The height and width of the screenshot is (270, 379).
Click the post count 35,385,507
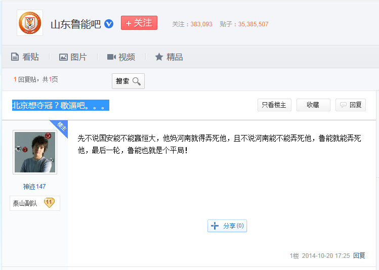point(253,24)
